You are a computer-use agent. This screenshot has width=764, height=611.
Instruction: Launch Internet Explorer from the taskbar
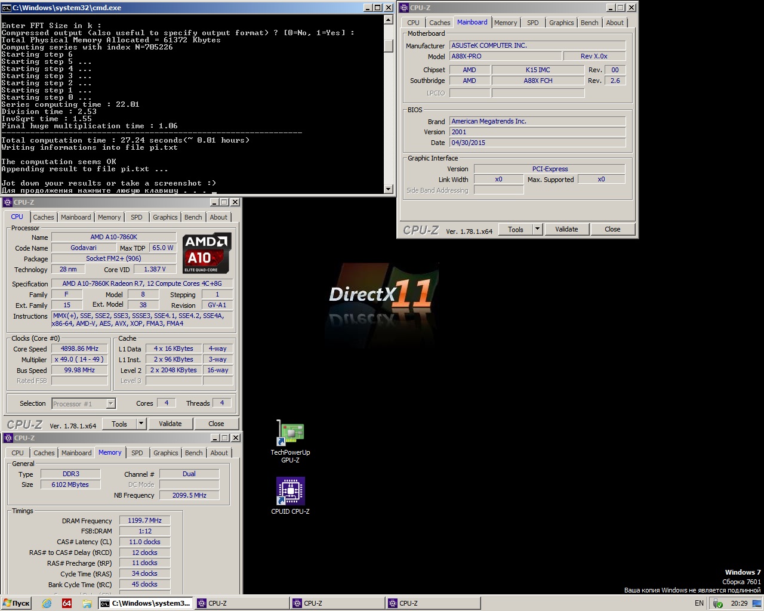(47, 603)
